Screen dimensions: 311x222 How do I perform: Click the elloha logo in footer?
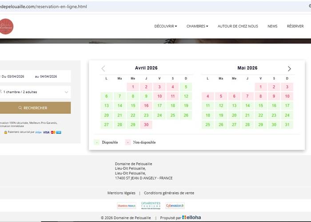coord(191,218)
